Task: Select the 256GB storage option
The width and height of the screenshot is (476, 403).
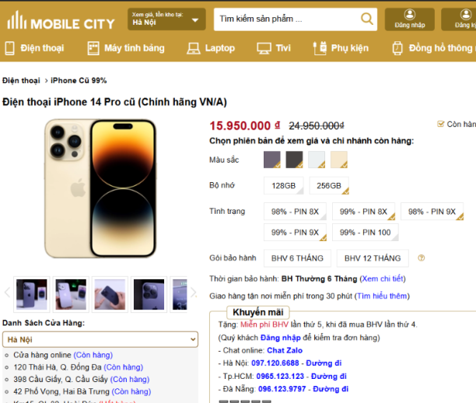Action: point(328,186)
